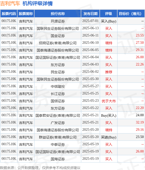This screenshot has height=170, width=145.
Task: Click the Buy(买入) rating for 国泰君安证券
Action: pos(108,115)
